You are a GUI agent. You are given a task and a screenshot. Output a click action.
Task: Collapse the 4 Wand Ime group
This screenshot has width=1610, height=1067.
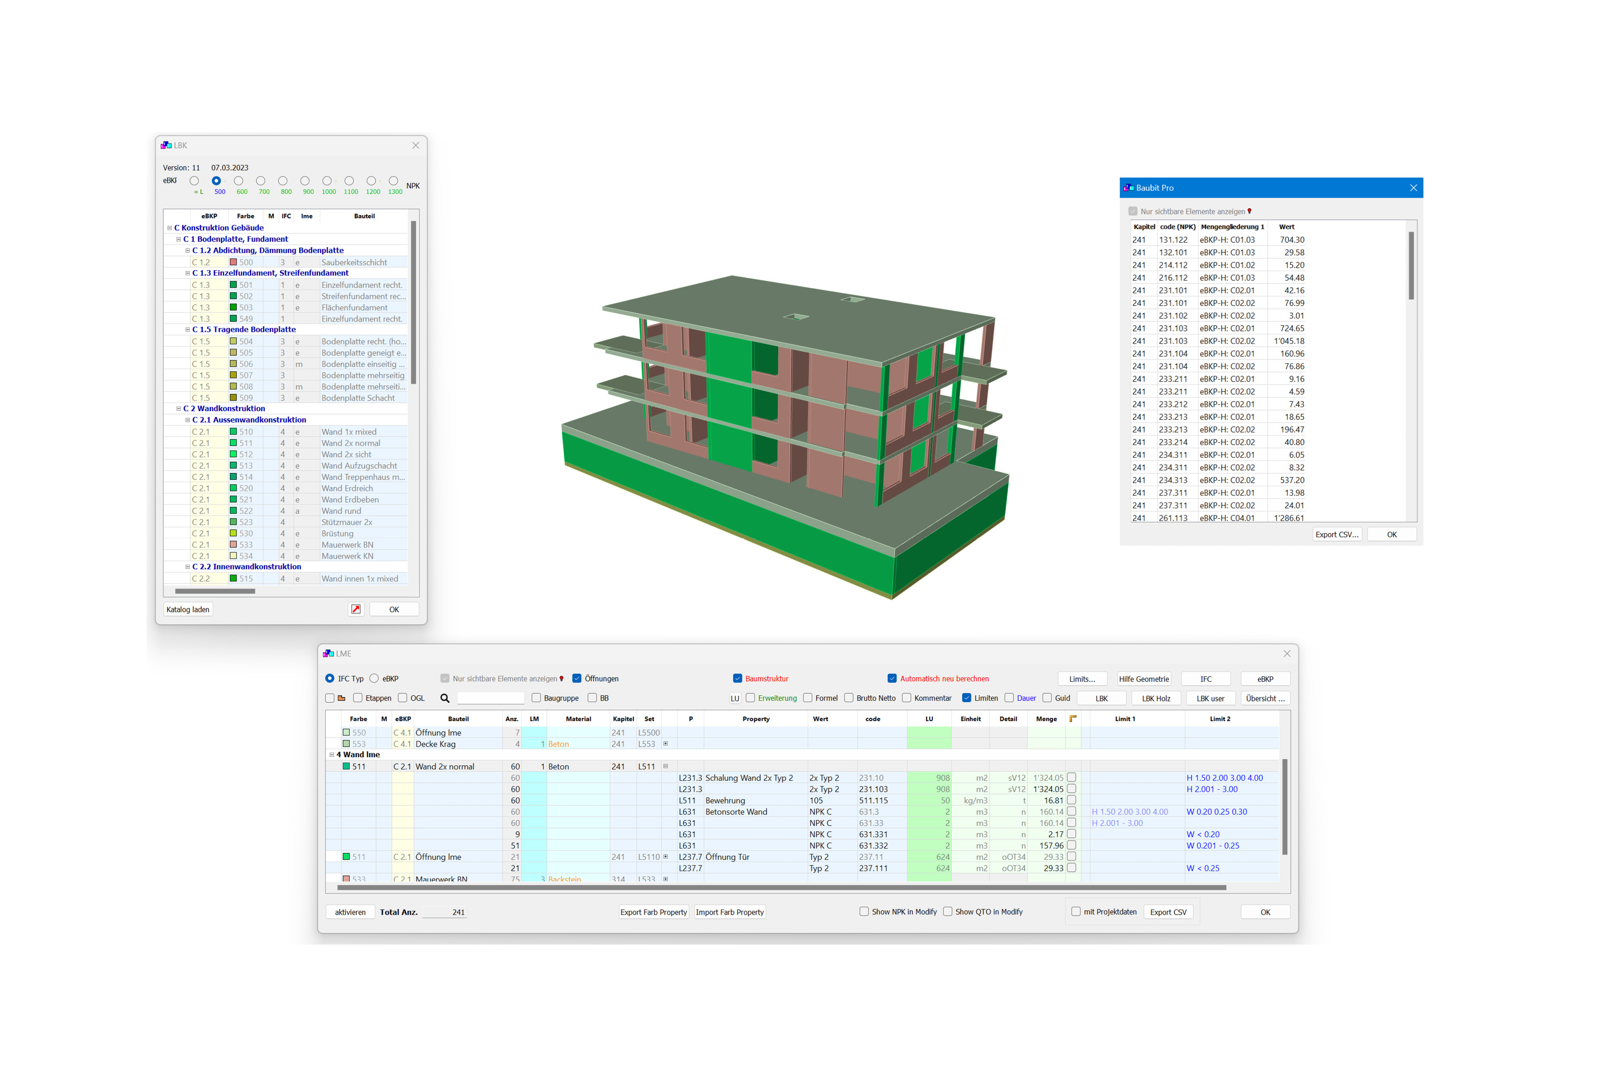[x=332, y=755]
